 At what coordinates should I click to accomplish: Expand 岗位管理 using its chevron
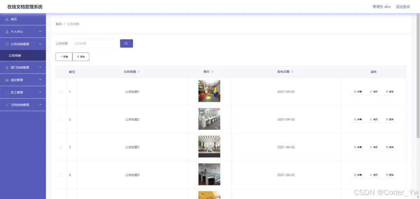pyautogui.click(x=40, y=80)
